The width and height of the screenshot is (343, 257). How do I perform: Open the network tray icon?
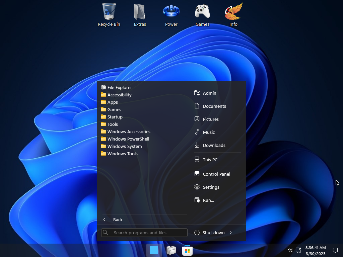tap(298, 250)
